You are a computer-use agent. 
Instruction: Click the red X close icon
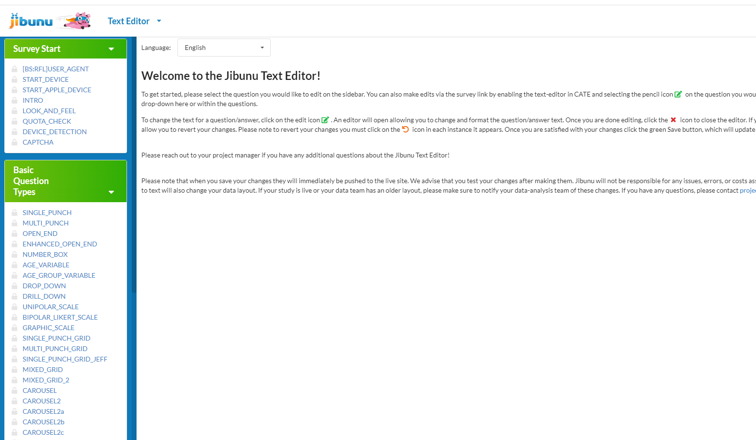673,120
